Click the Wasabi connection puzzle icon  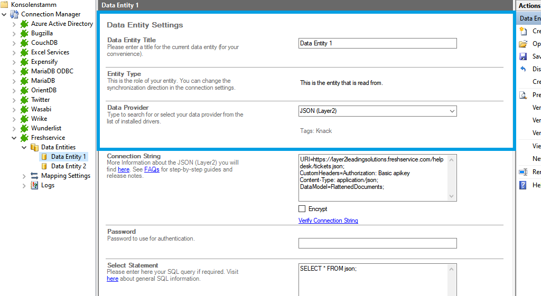[x=24, y=109]
